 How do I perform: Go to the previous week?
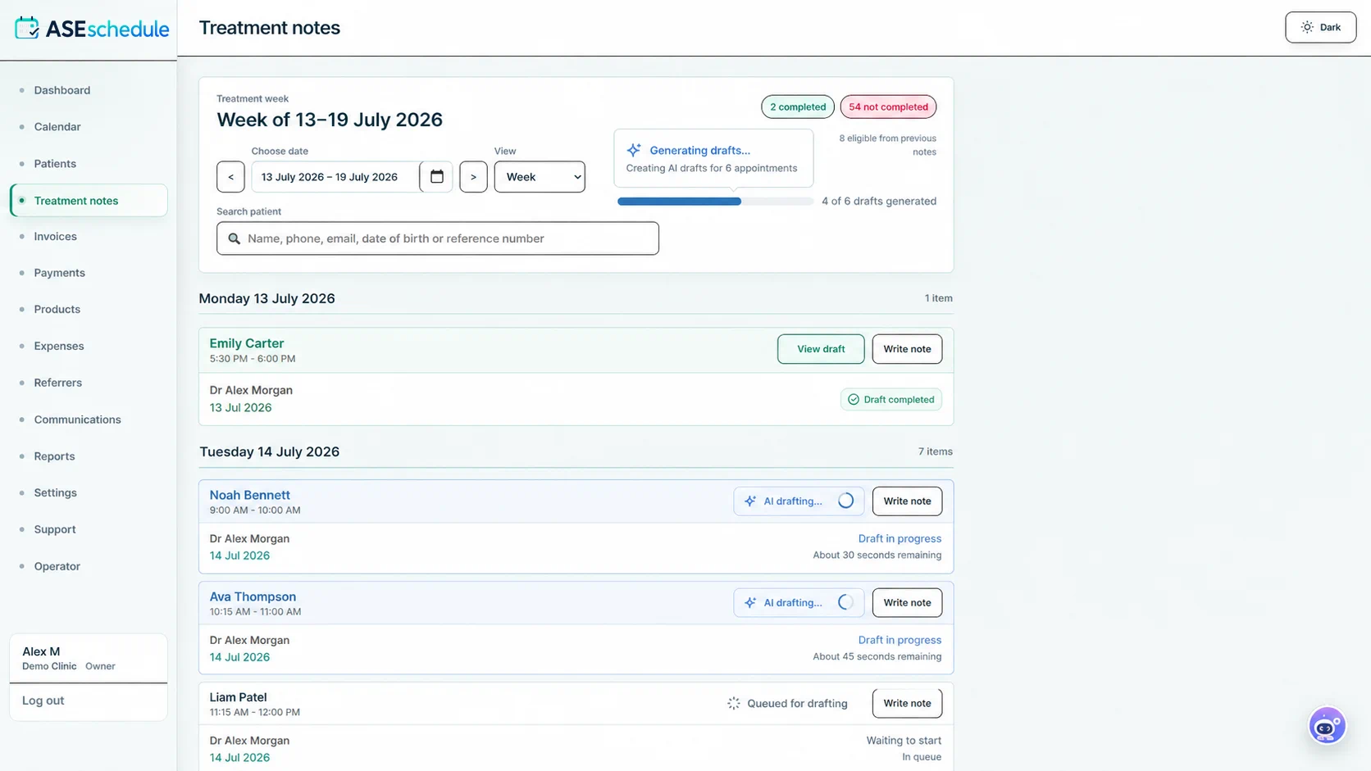(230, 177)
